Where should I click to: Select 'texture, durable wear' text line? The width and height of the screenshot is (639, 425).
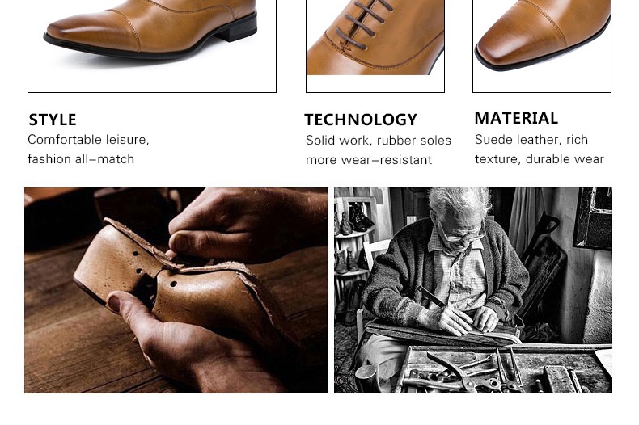540,158
